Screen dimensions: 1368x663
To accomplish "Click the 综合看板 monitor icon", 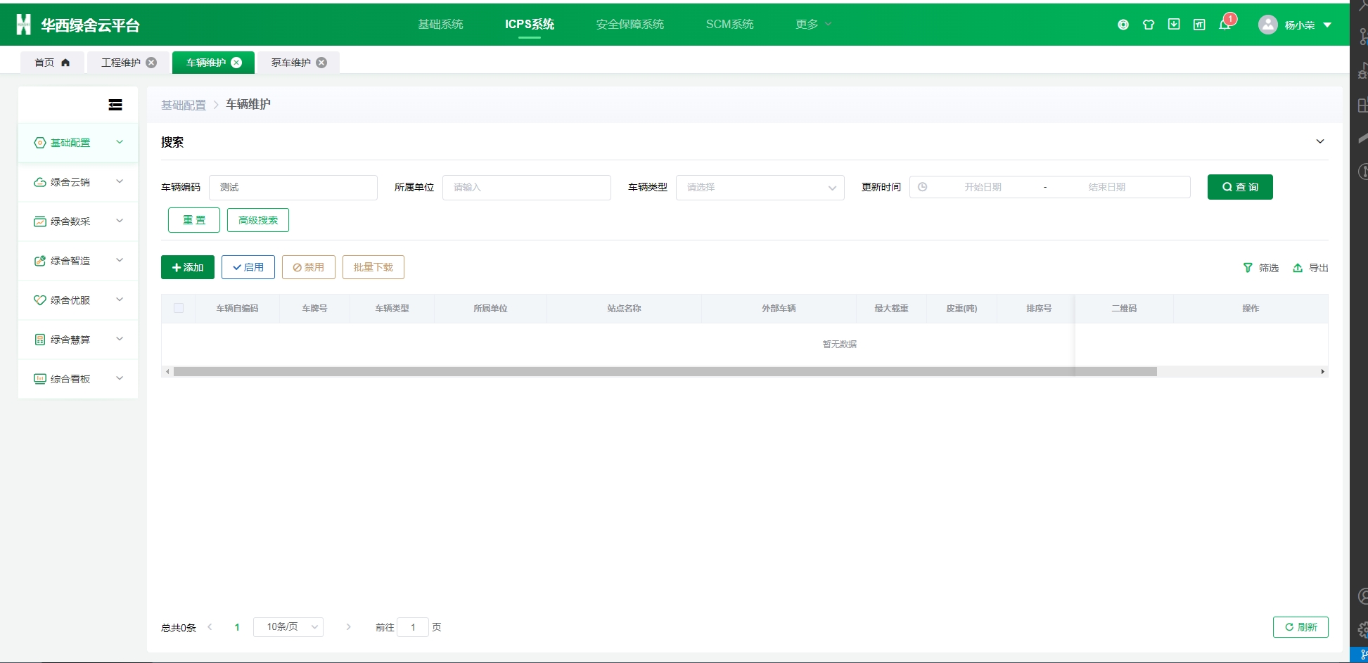I will pyautogui.click(x=40, y=379).
